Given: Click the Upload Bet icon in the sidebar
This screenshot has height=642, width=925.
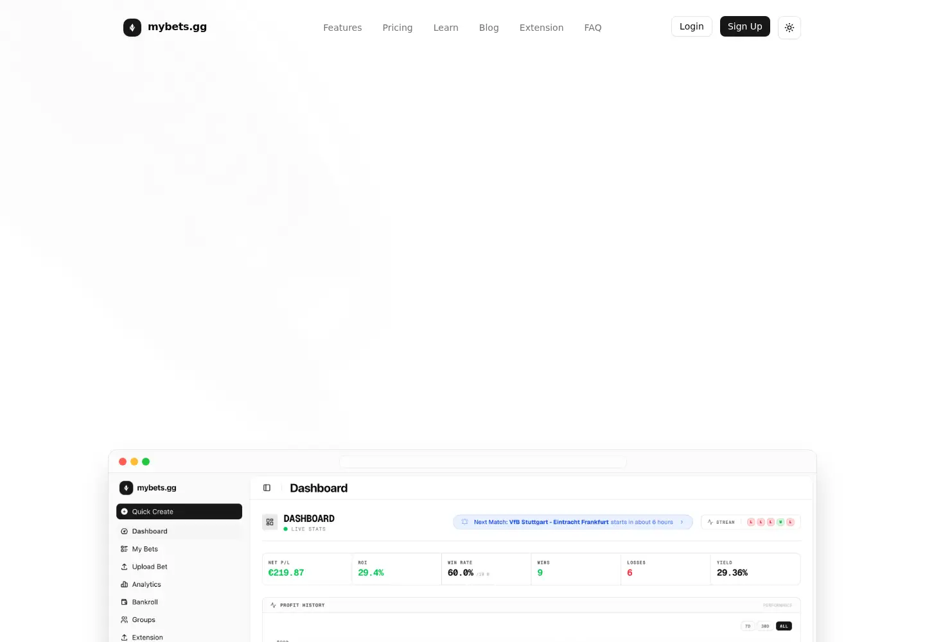Looking at the screenshot, I should coord(125,567).
